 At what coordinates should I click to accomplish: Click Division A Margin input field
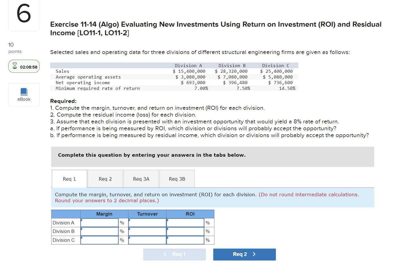pos(99,223)
